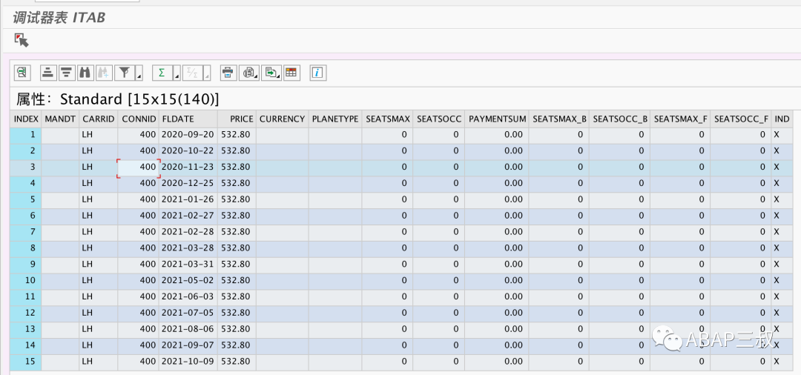Click the CURRENCY column header

(282, 119)
